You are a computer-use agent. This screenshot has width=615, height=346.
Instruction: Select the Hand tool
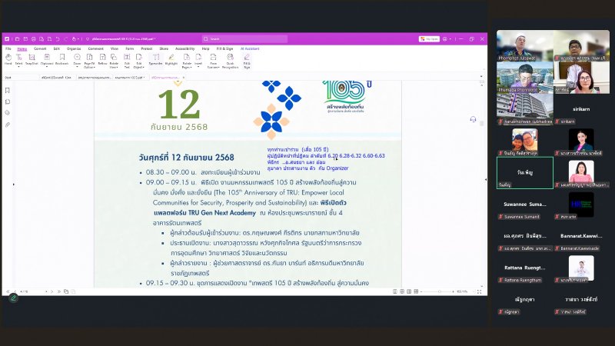pyautogui.click(x=8, y=60)
